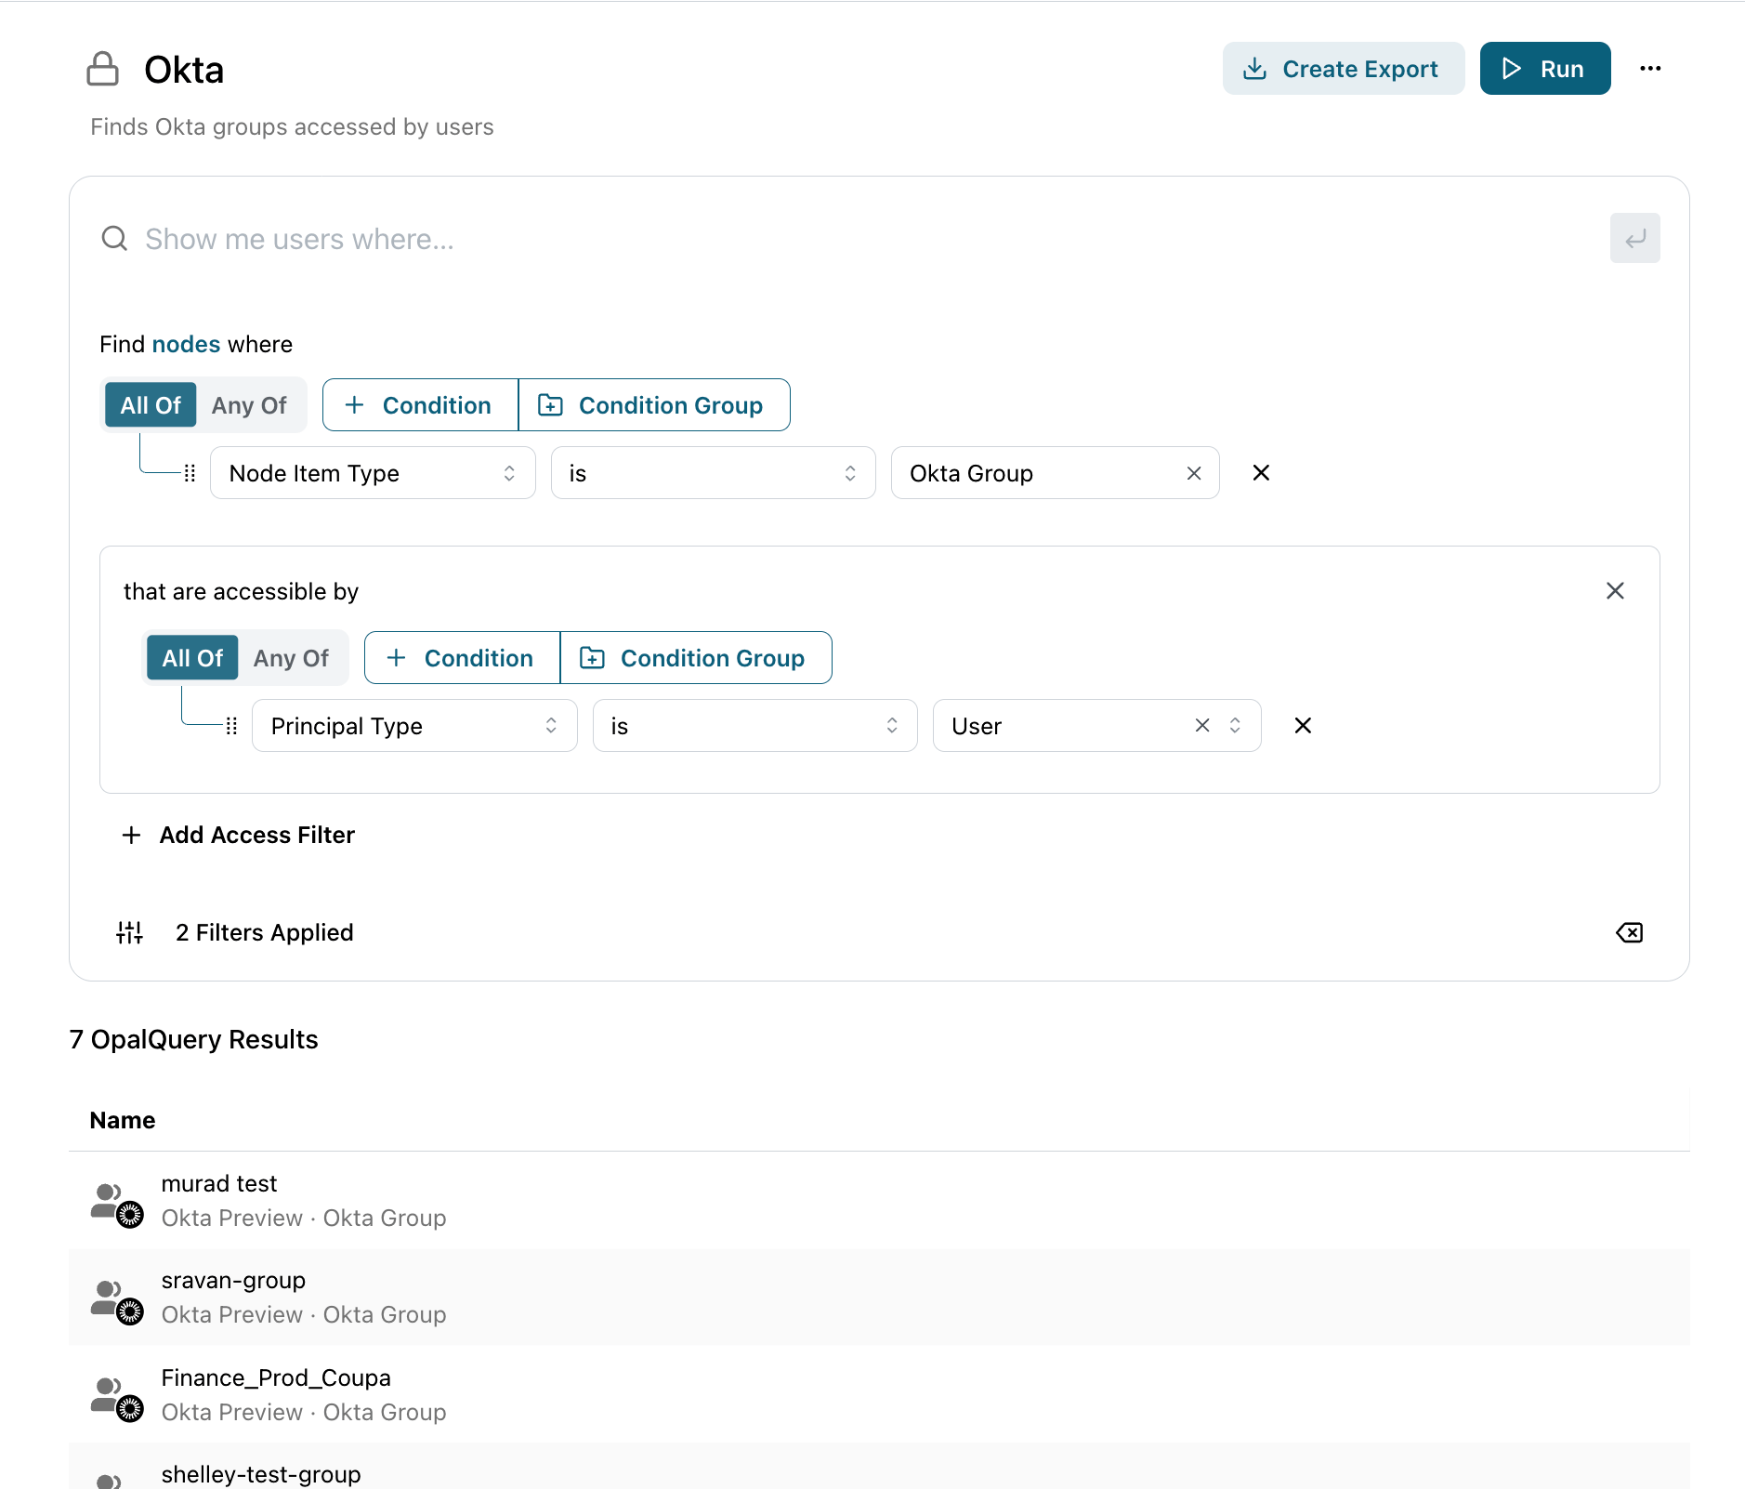Viewport: 1745px width, 1489px height.
Task: Submit query with the enter arrow button
Action: 1634,239
